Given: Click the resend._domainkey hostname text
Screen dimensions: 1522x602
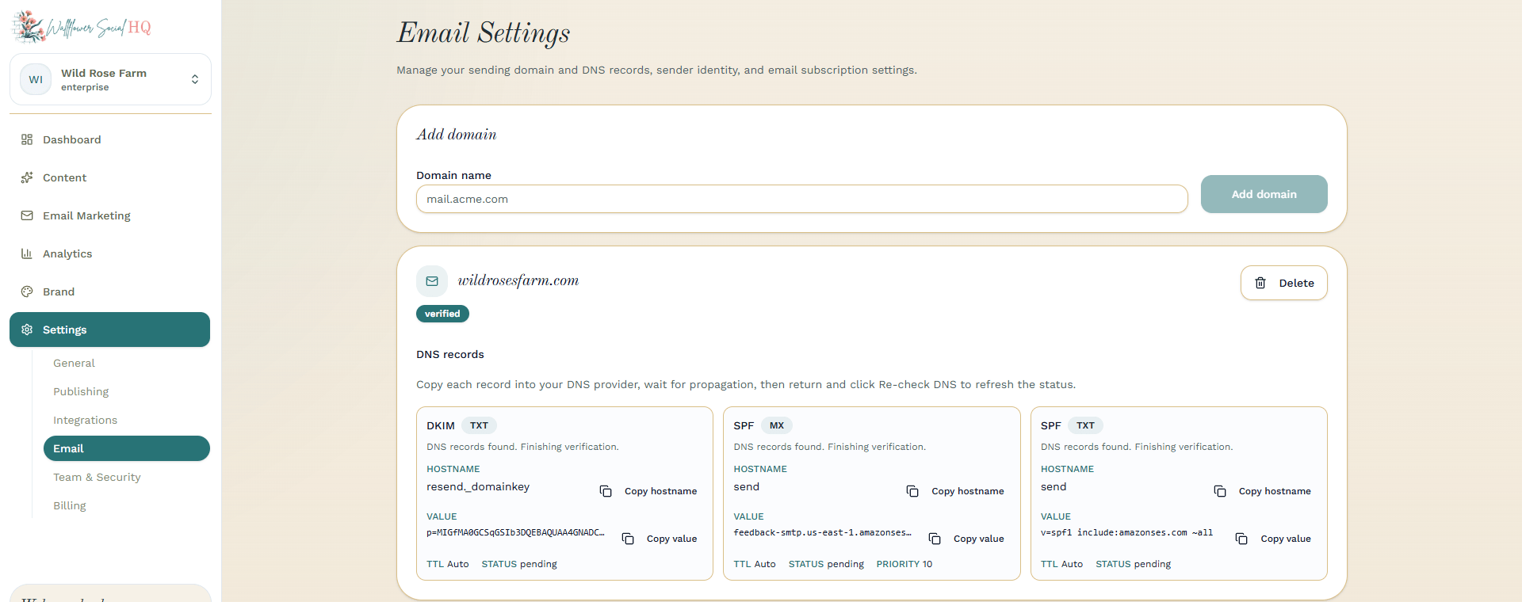Looking at the screenshot, I should click(478, 487).
